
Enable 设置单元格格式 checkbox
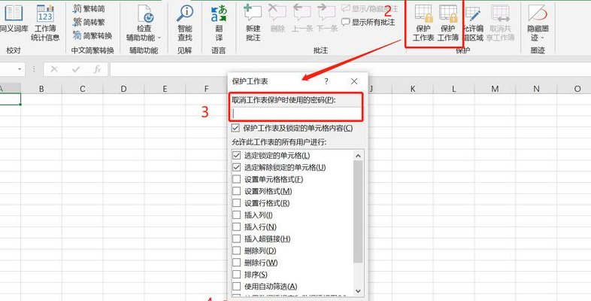point(236,179)
